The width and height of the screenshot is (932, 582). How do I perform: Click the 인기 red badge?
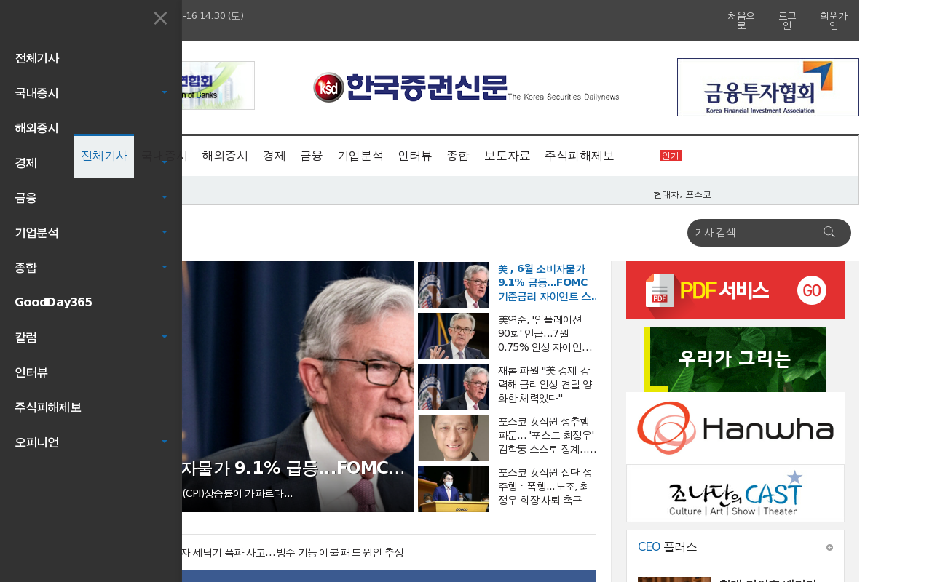pos(670,155)
